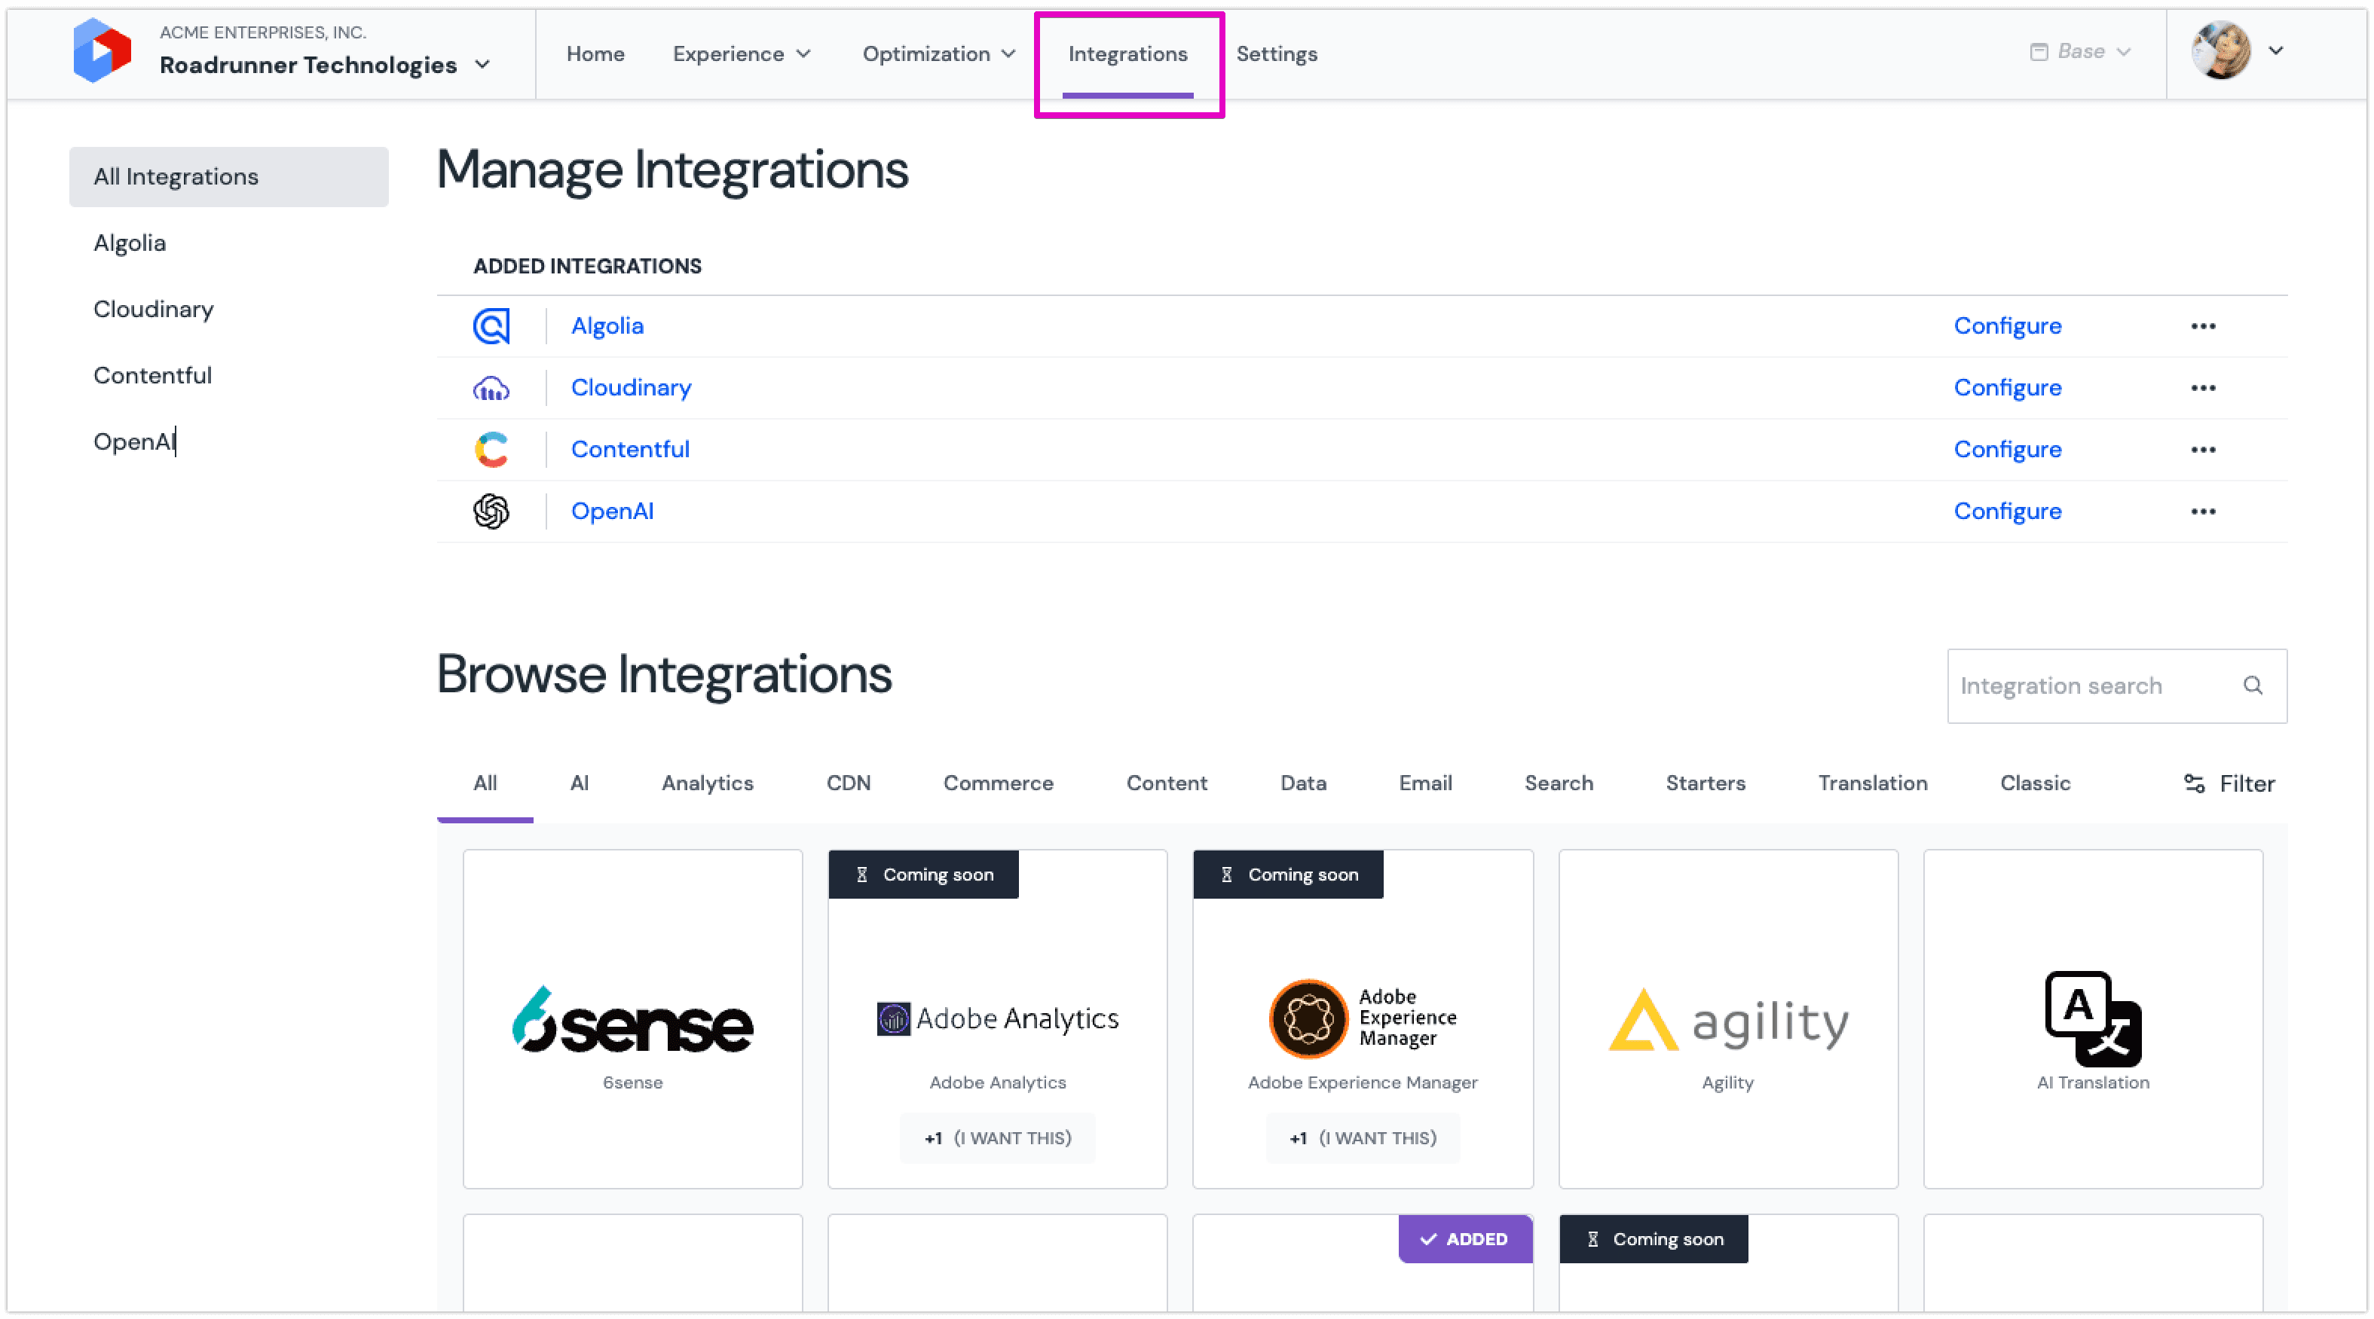2374x1319 pixels.
Task: Select OpenAI in the sidebar
Action: click(133, 442)
